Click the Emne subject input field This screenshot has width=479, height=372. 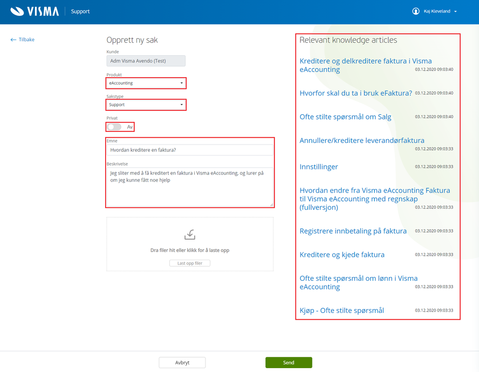(190, 150)
